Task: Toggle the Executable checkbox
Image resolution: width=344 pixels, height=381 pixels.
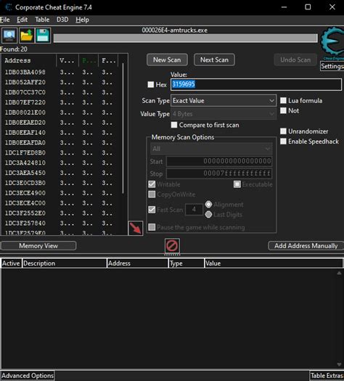Action: click(237, 184)
